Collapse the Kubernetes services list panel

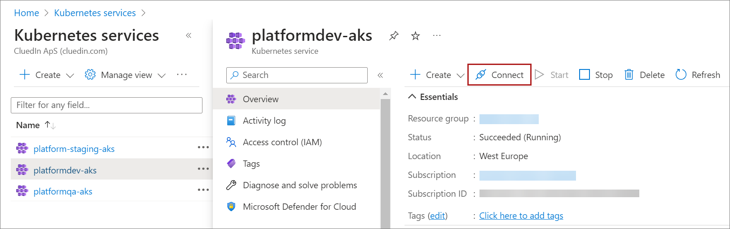click(189, 35)
